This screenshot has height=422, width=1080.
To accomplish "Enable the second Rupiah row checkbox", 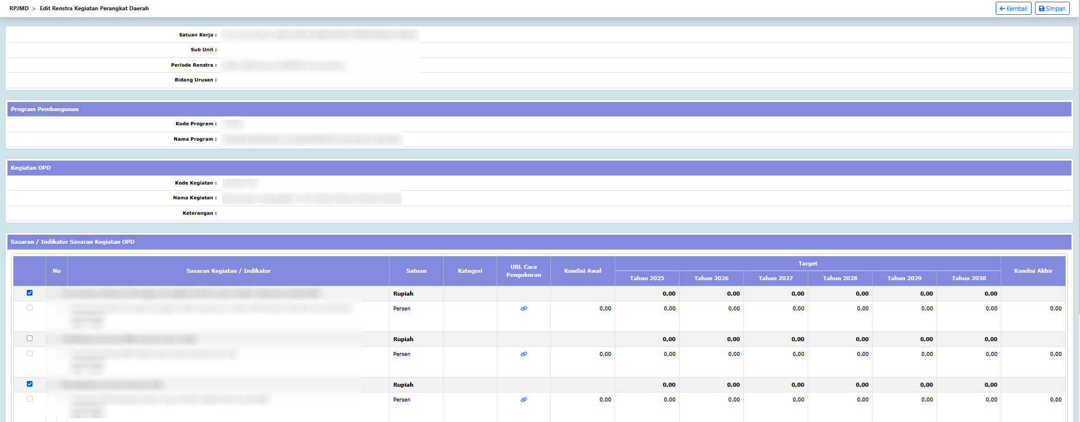I will 30,338.
